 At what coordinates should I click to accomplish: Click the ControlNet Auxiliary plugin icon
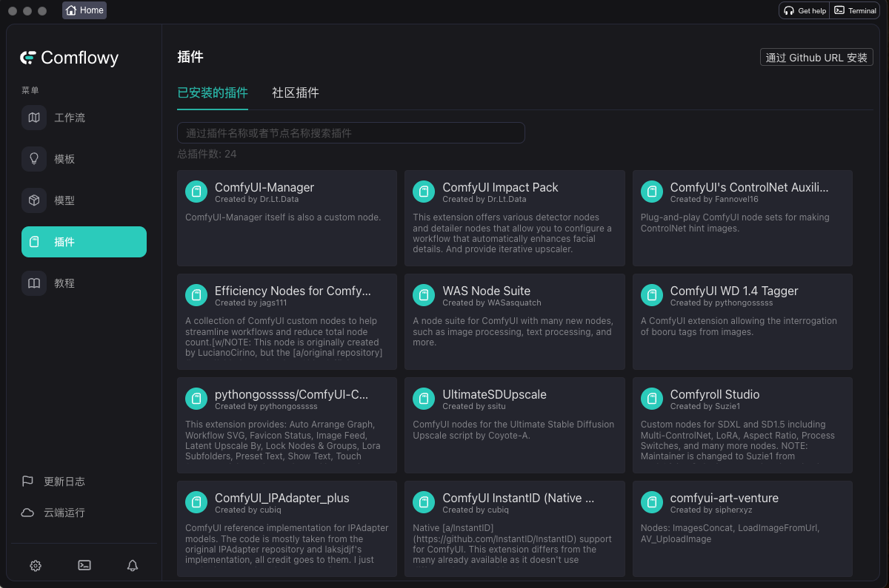652,192
